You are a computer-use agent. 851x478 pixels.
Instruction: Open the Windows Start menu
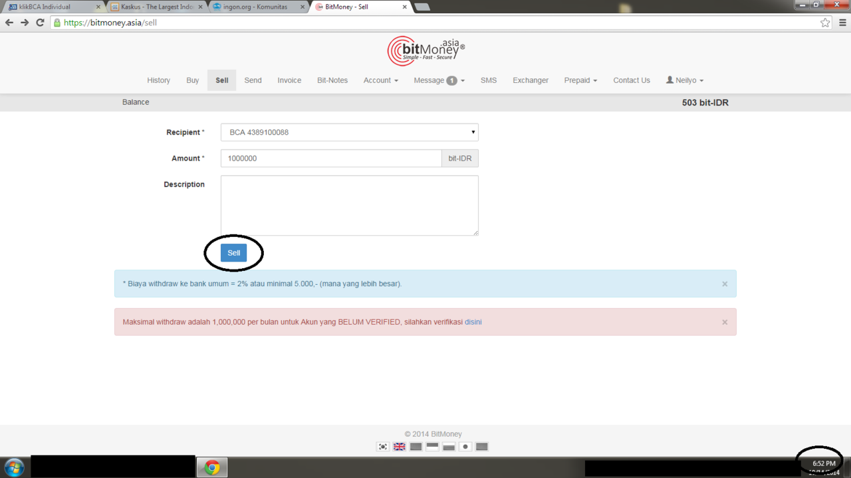[14, 467]
